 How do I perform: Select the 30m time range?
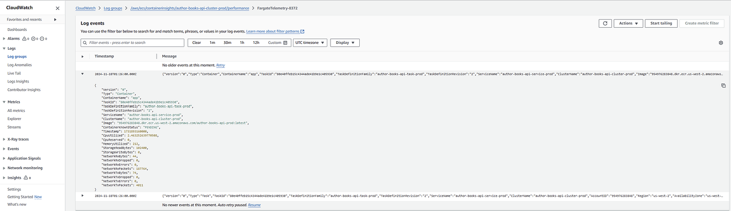coord(227,43)
